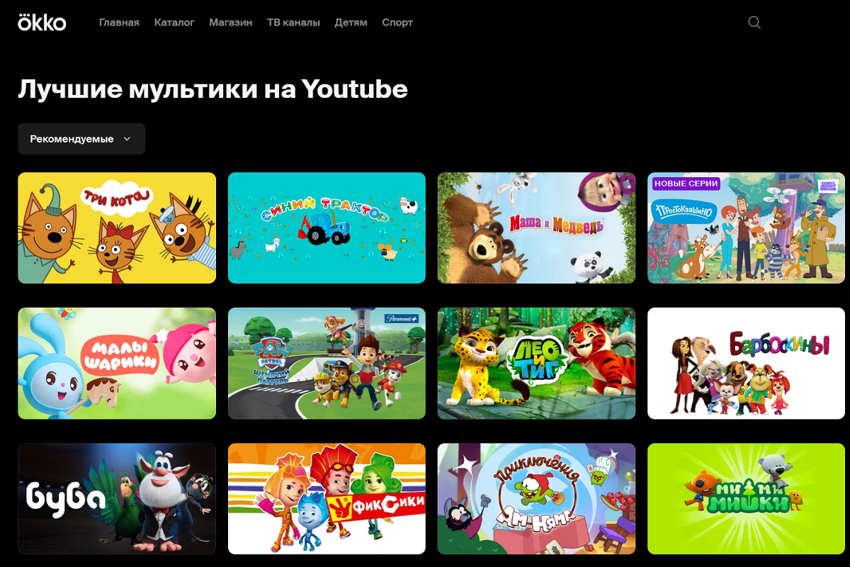This screenshot has width=850, height=567.
Task: Open the Каталог menu item
Action: point(174,23)
